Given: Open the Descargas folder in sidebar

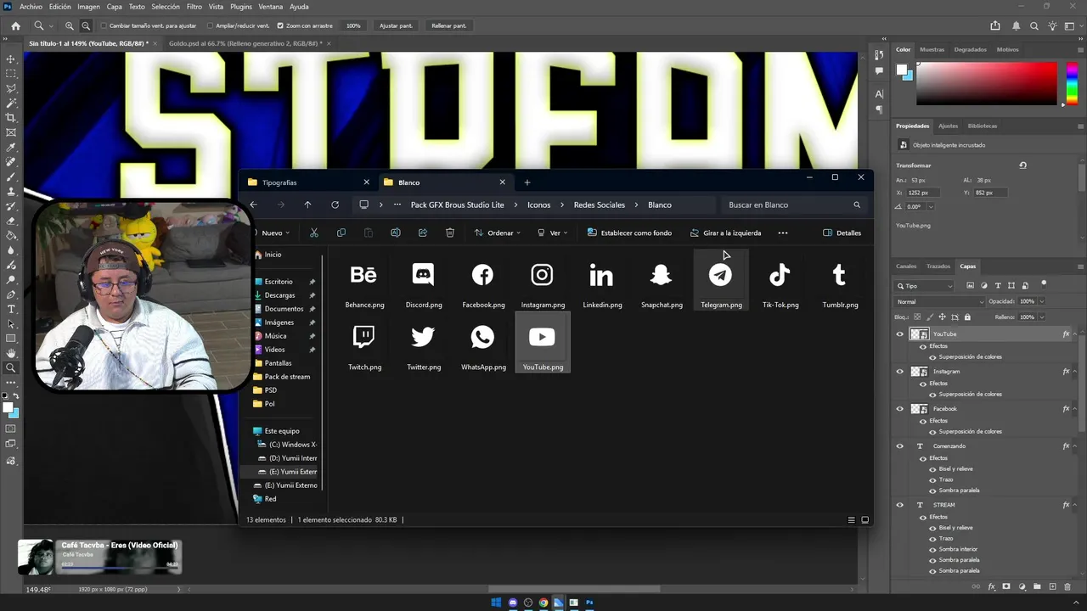Looking at the screenshot, I should [x=280, y=295].
